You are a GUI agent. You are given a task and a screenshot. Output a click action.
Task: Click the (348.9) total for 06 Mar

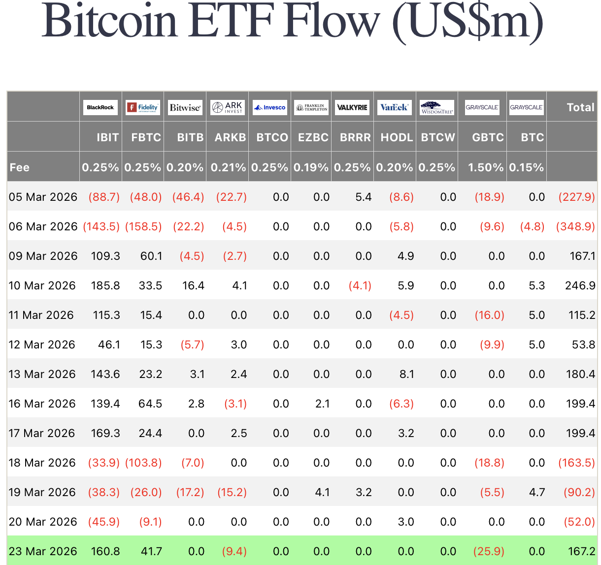[575, 226]
